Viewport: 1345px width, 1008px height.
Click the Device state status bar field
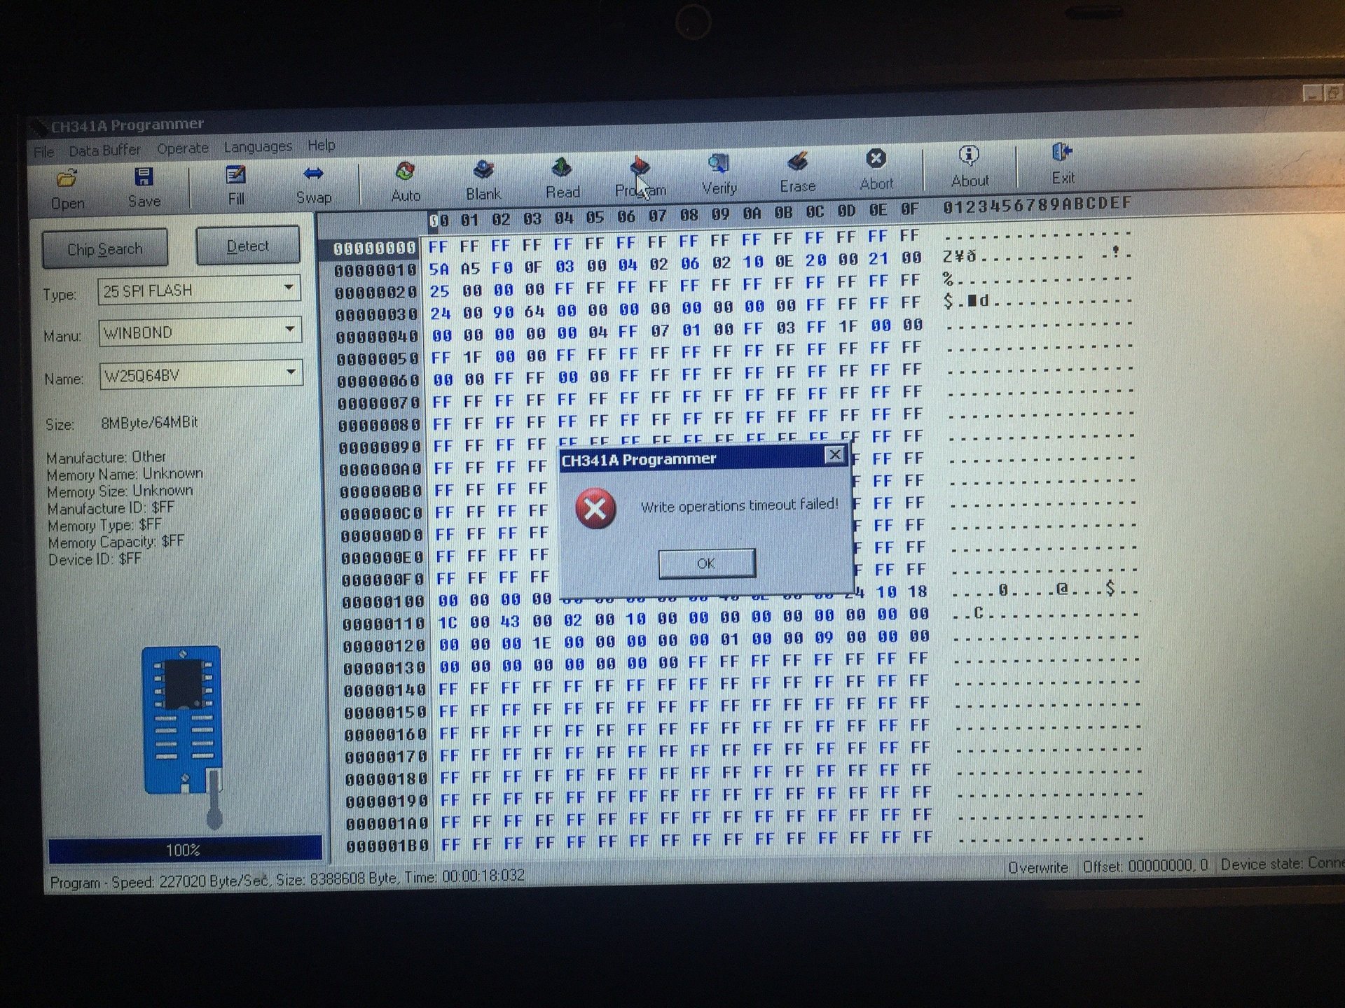[x=1283, y=863]
